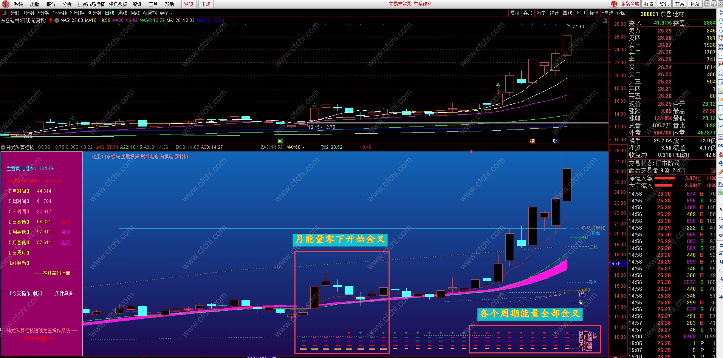Select the 60分钟 period

click(x=94, y=13)
